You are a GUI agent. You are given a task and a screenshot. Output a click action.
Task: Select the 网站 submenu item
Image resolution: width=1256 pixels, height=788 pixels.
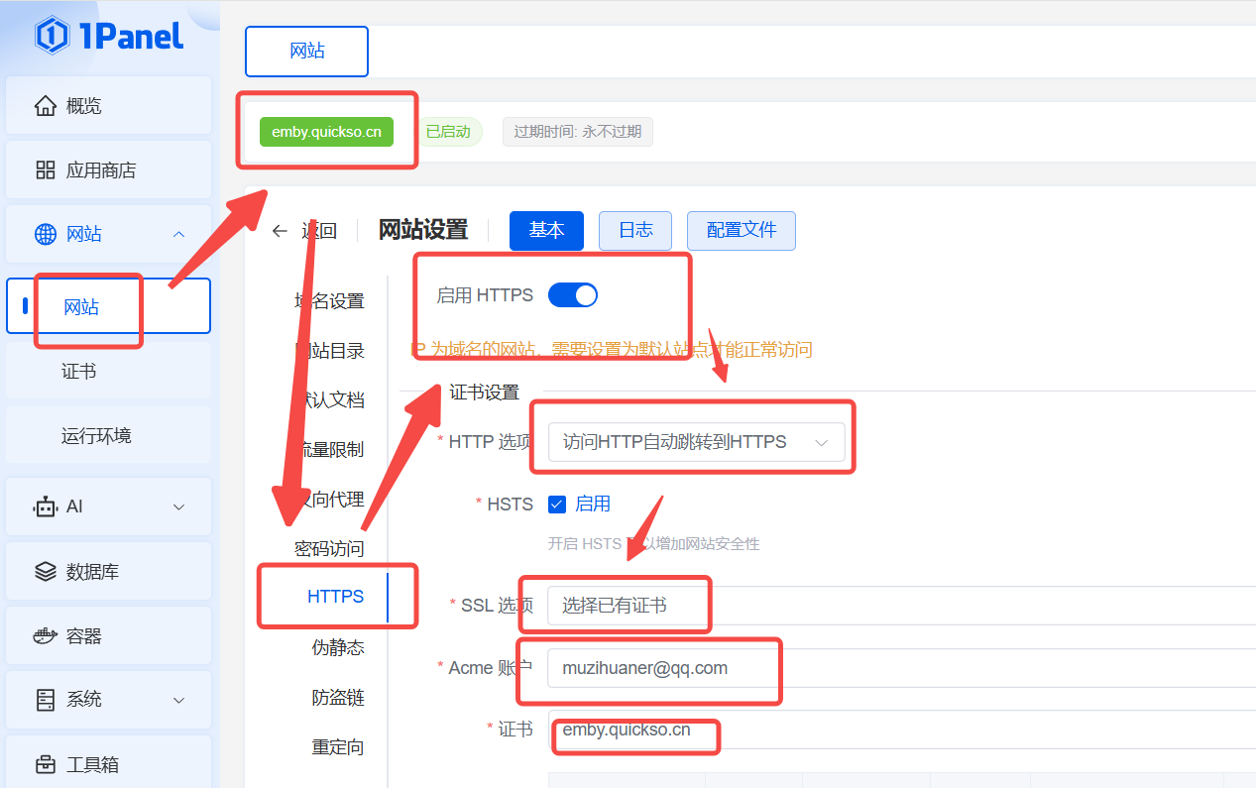(x=109, y=306)
